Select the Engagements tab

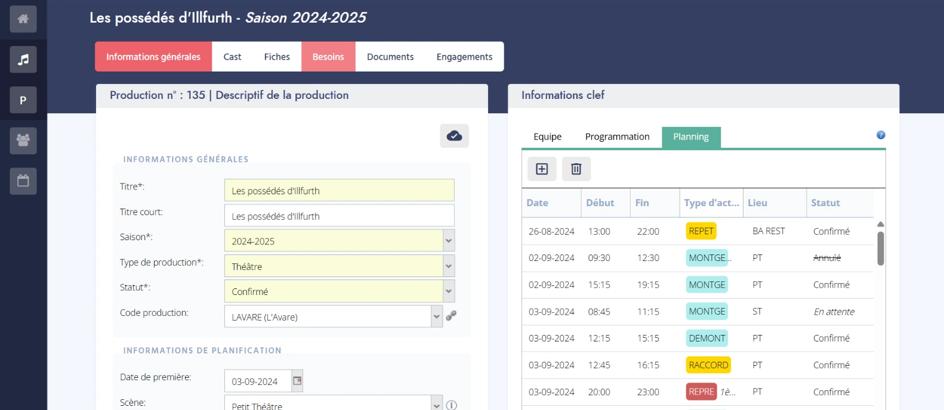[464, 57]
